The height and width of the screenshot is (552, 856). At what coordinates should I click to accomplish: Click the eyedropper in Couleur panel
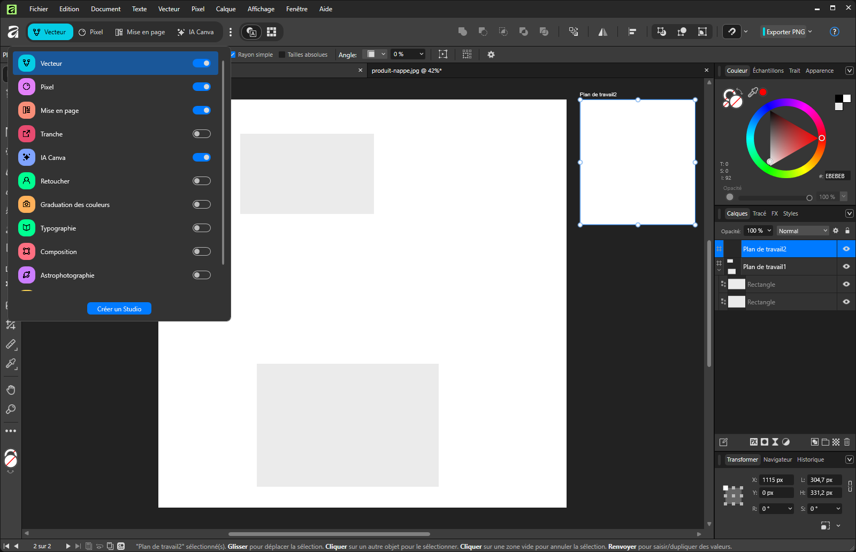753,93
